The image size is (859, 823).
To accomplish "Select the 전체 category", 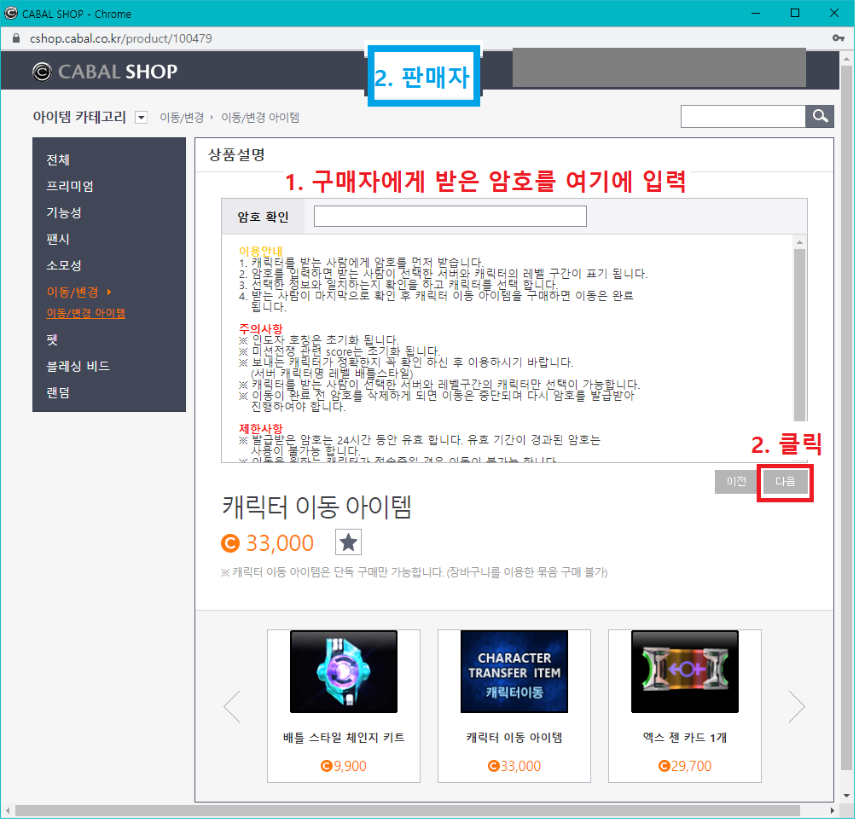I will pyautogui.click(x=58, y=160).
